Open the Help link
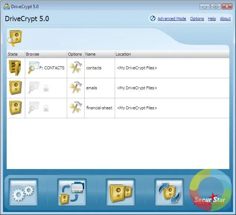Screen dimensions: 236x215 (x=212, y=19)
